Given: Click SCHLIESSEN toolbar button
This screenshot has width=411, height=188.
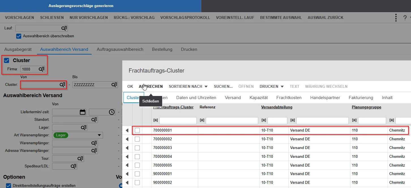Looking at the screenshot, I should (x=52, y=18).
